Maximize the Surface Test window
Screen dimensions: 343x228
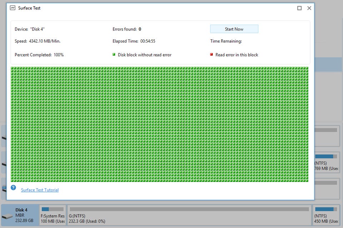[299, 8]
